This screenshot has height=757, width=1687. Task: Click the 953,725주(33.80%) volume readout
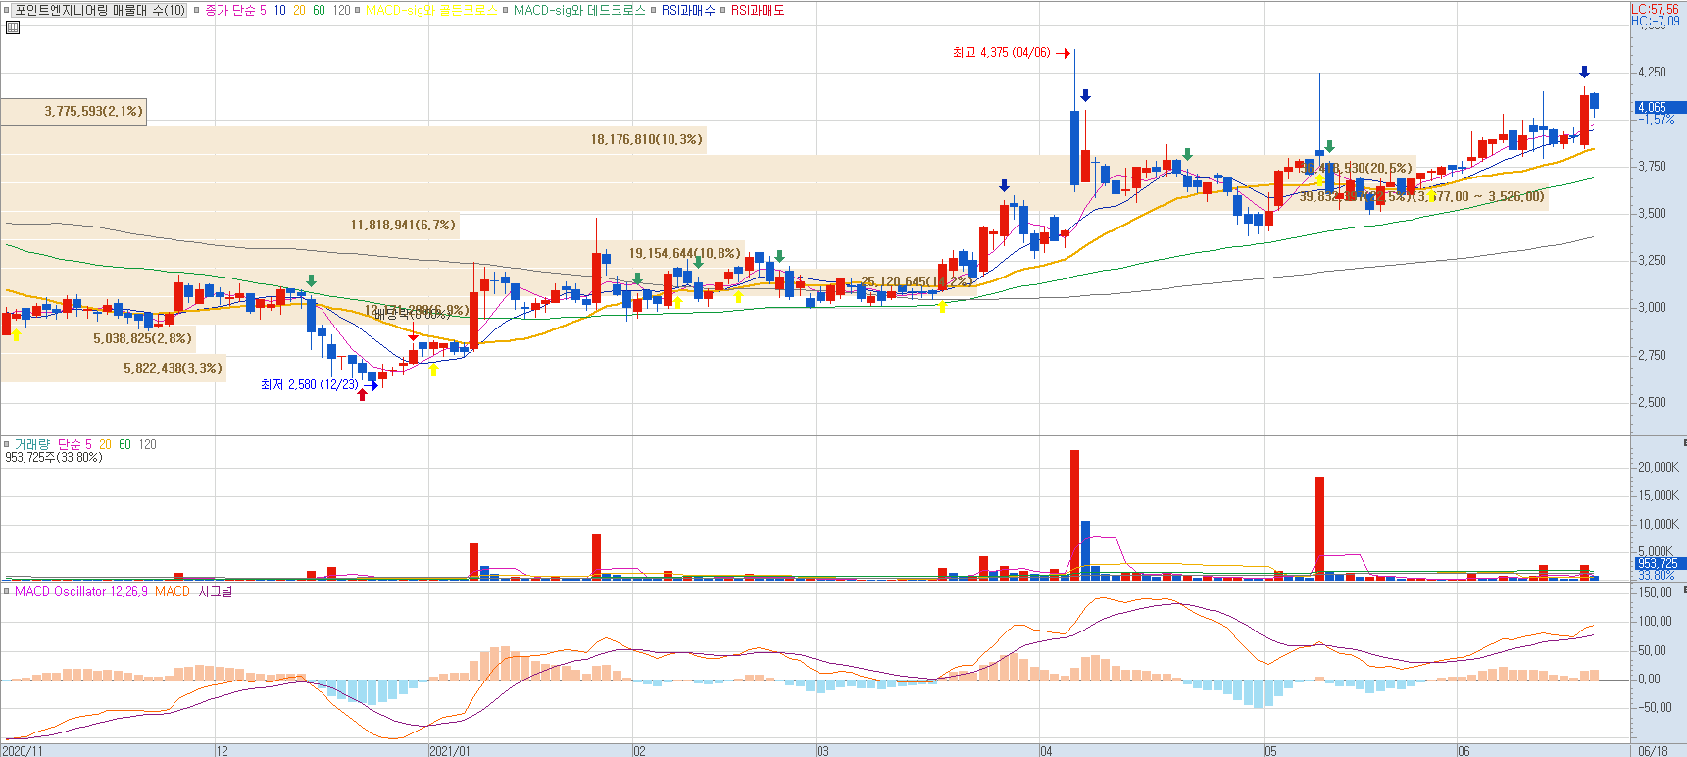54,458
